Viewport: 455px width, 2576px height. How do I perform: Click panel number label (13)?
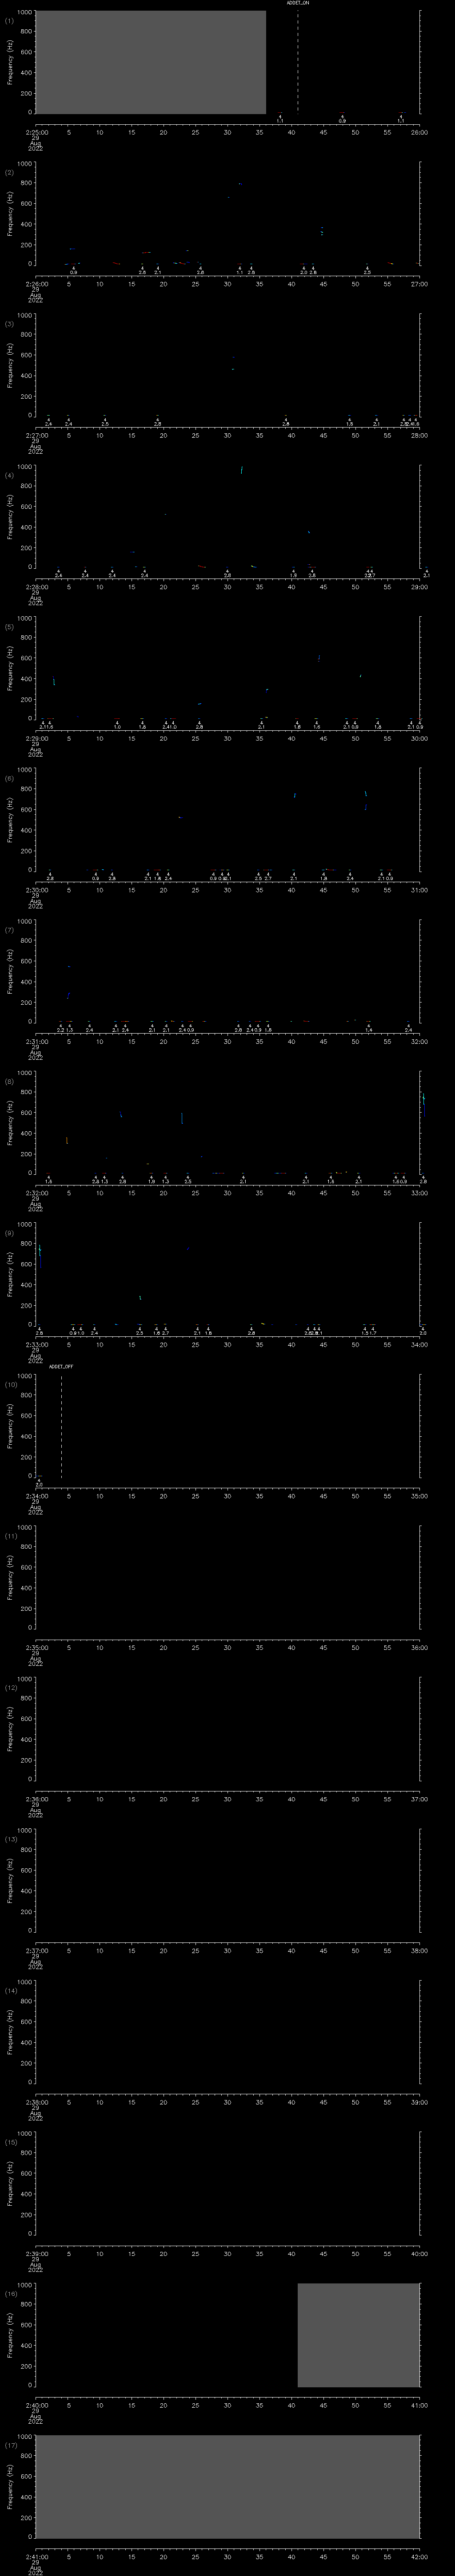[10, 1838]
